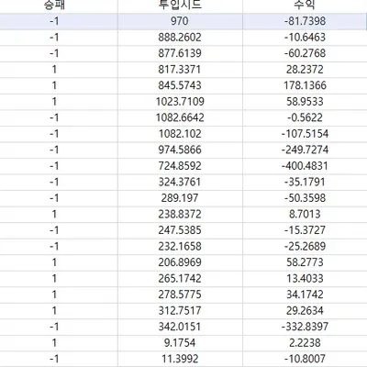Select the 28.2372 profit value

(305, 70)
